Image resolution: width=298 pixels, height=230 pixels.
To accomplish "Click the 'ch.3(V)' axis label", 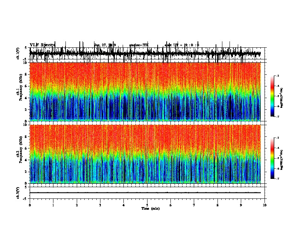I will tap(18, 193).
